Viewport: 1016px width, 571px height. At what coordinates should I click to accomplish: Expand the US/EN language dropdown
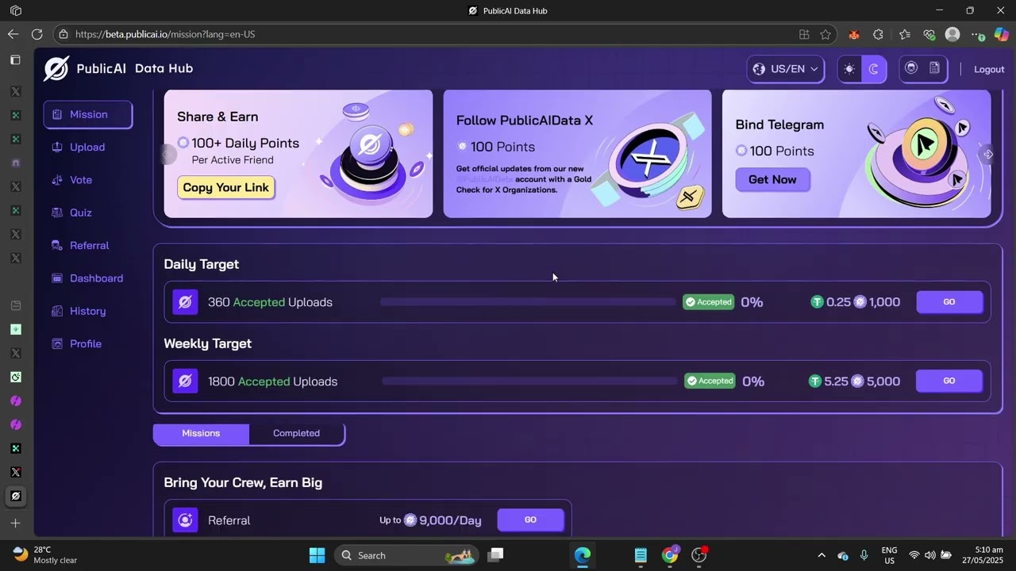click(x=785, y=69)
